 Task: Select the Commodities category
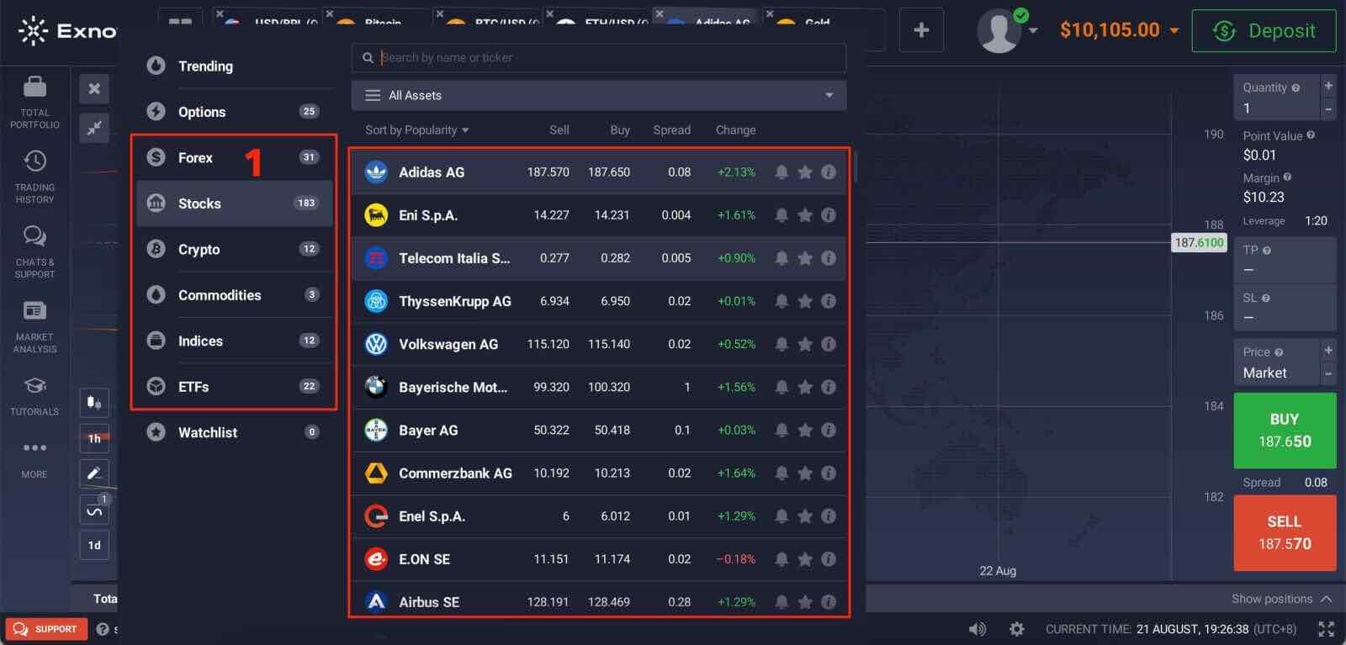[234, 295]
